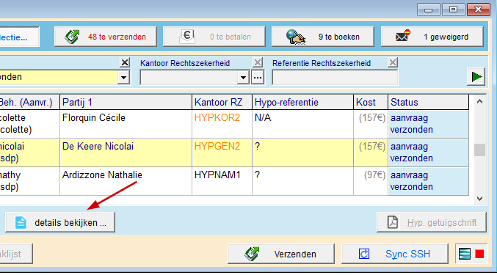497x275 pixels.
Task: Expand the Kantoor Rechtszekerheid dropdown
Action: (243, 77)
